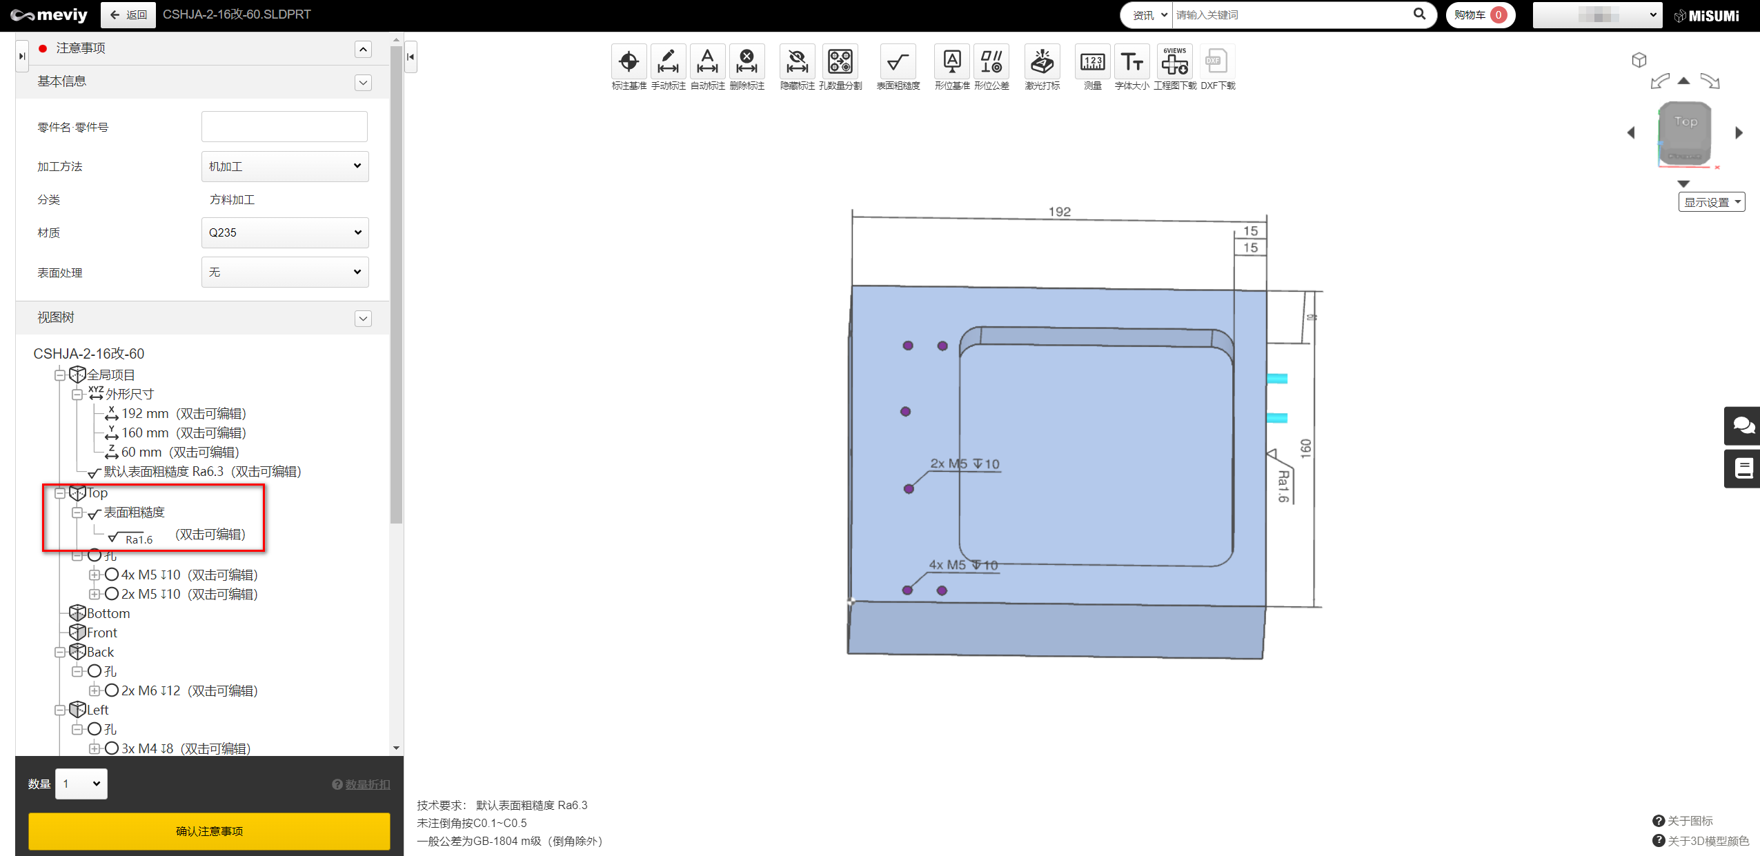
Task: Toggle the 隐藏标注 hide annotations icon
Action: (x=797, y=63)
